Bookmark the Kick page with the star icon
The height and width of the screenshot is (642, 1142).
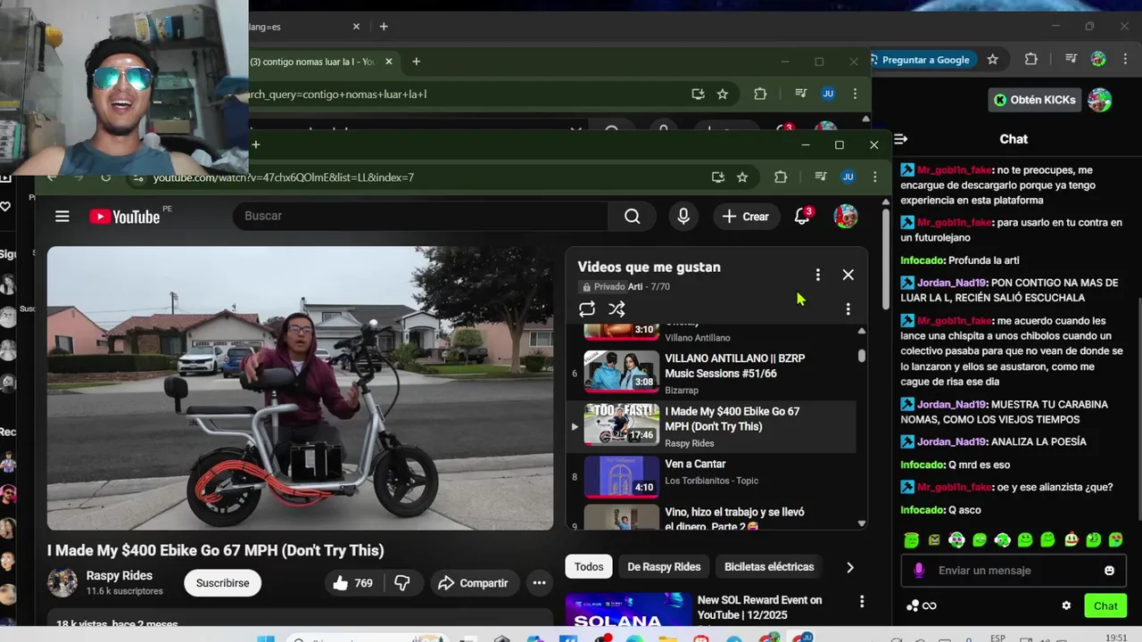[x=992, y=60]
